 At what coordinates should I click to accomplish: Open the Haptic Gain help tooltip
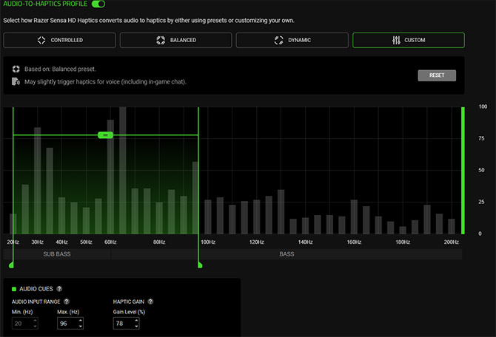pyautogui.click(x=150, y=302)
